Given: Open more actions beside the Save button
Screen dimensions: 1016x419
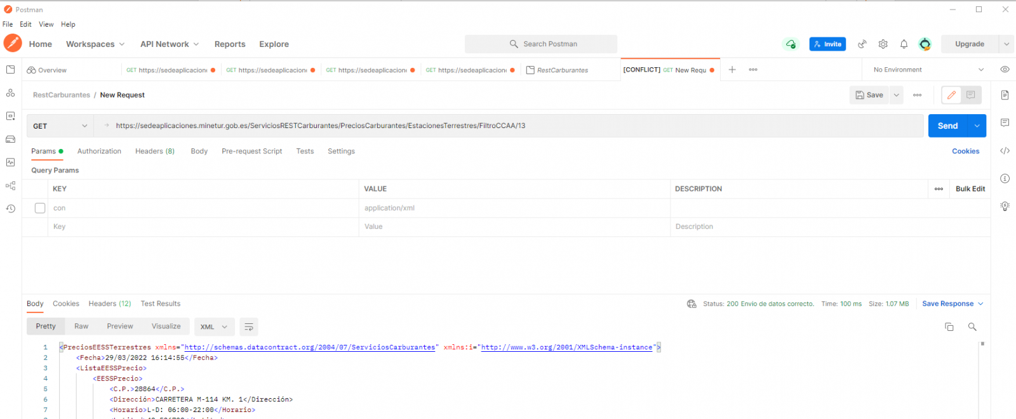Looking at the screenshot, I should coord(918,95).
